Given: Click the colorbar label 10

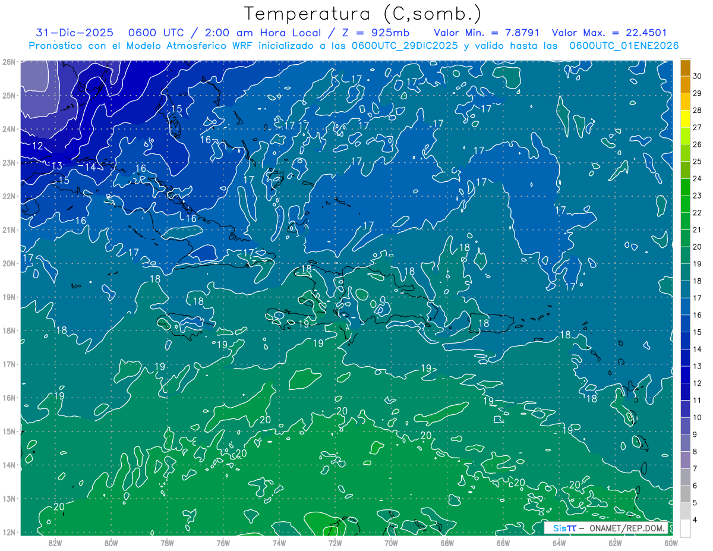Looking at the screenshot, I should [697, 417].
